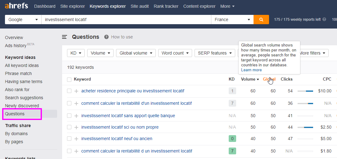Toggle the select-all checkbox in Keyword header

tap(69, 80)
